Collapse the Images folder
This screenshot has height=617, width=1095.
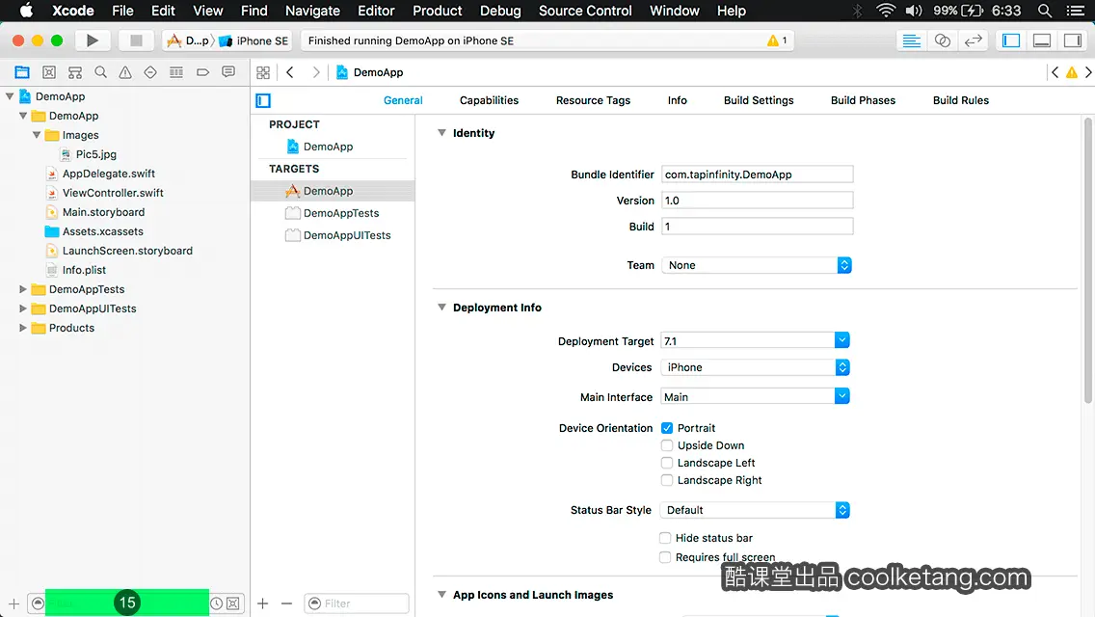[x=37, y=135]
